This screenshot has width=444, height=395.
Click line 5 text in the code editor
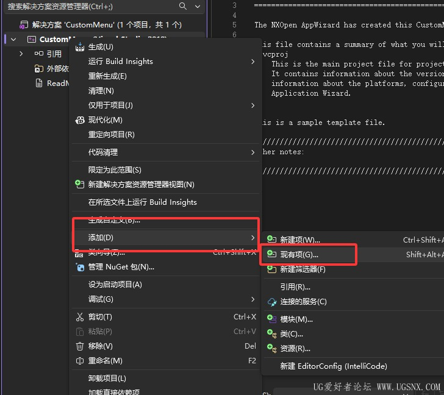[x=349, y=25]
